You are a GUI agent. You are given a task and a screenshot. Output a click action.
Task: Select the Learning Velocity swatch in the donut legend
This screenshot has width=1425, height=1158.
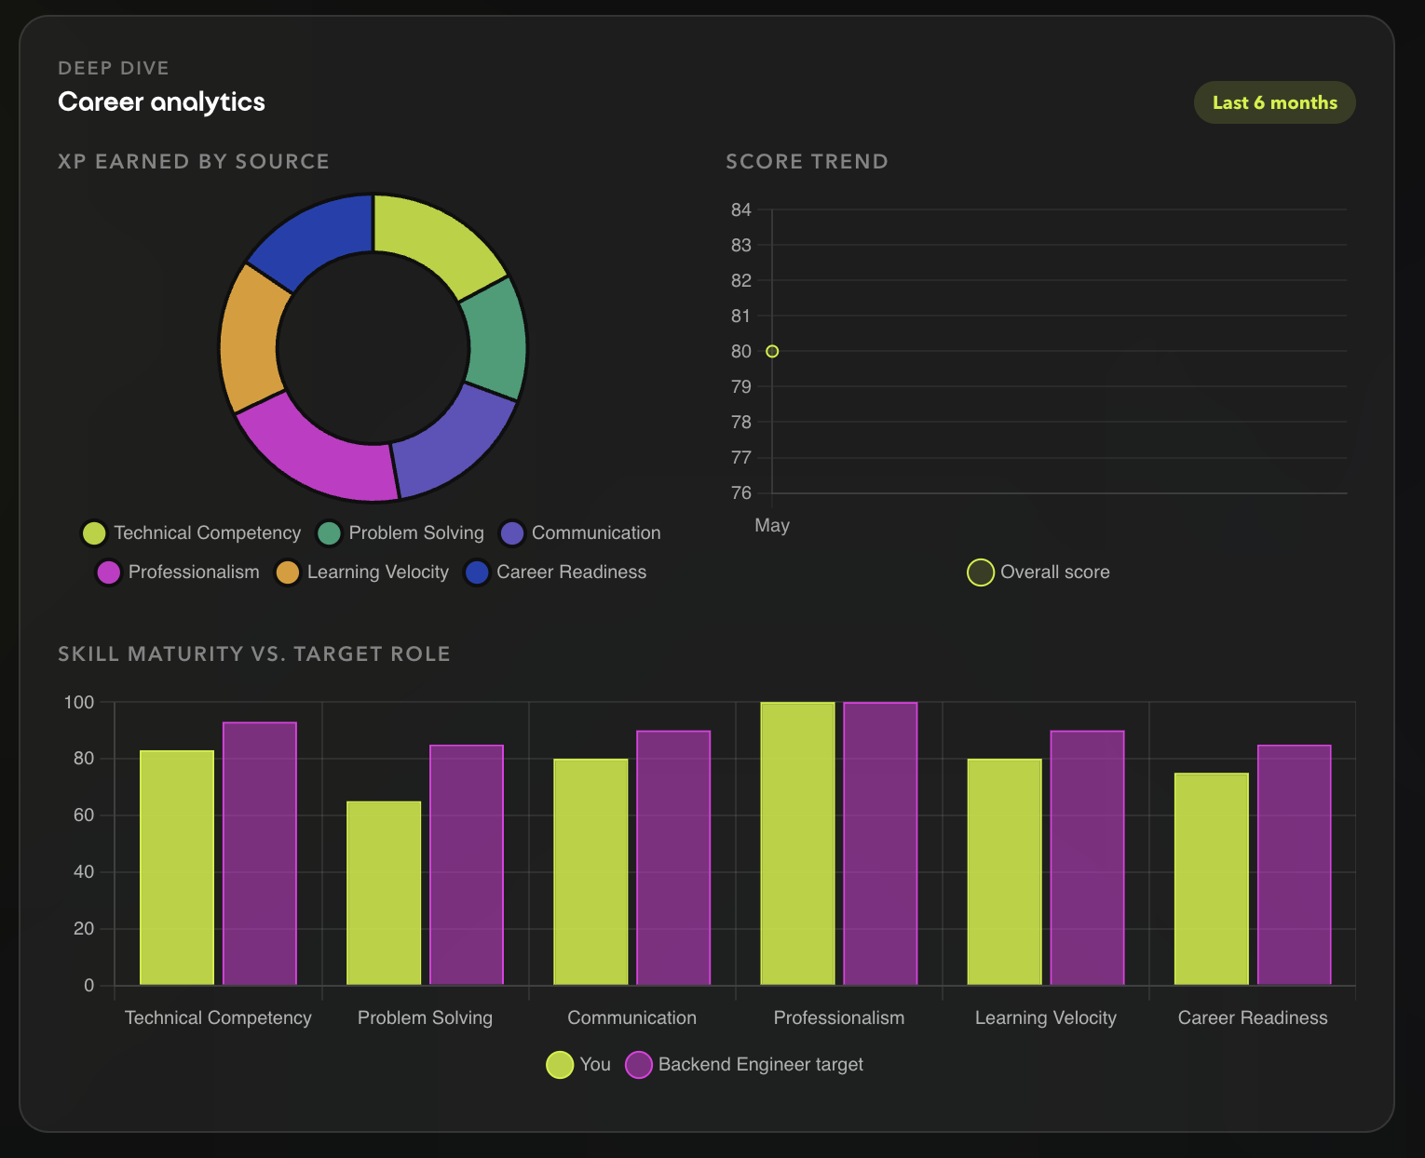click(x=288, y=572)
